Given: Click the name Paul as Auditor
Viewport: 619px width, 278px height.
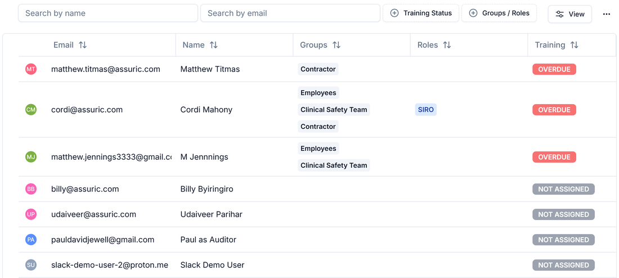Looking at the screenshot, I should point(208,240).
